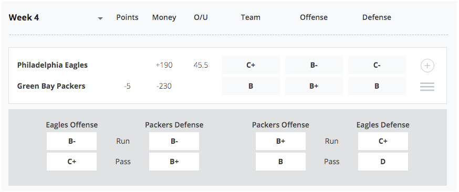459x192 pixels.
Task: Click the -230 moneyline for Packers
Action: pos(164,86)
